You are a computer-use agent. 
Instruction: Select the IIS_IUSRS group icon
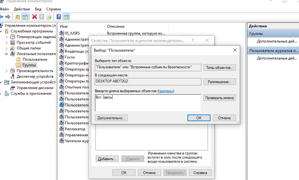pyautogui.click(x=62, y=33)
